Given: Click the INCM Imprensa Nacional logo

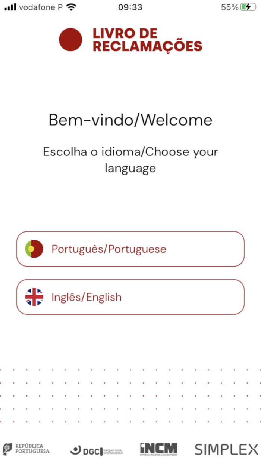Looking at the screenshot, I should 158,449.
